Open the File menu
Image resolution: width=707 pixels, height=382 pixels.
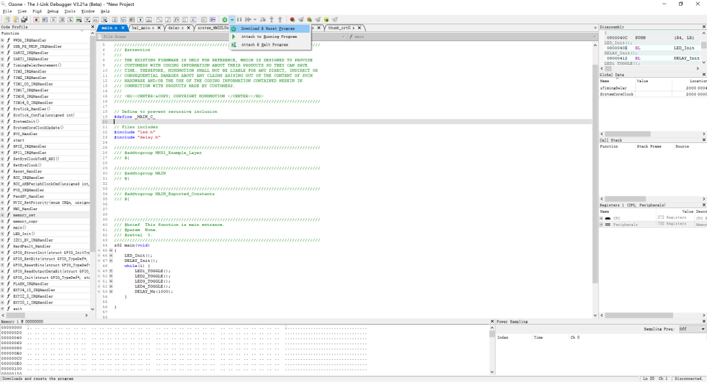coord(7,11)
